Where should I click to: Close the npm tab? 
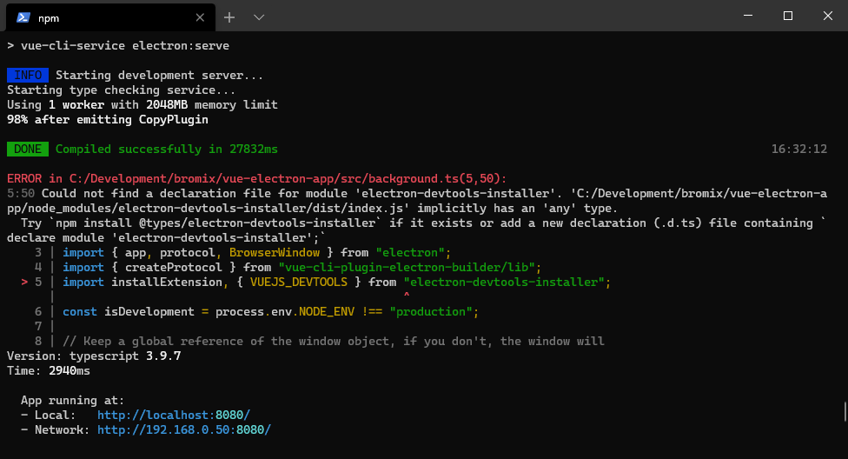tap(200, 18)
